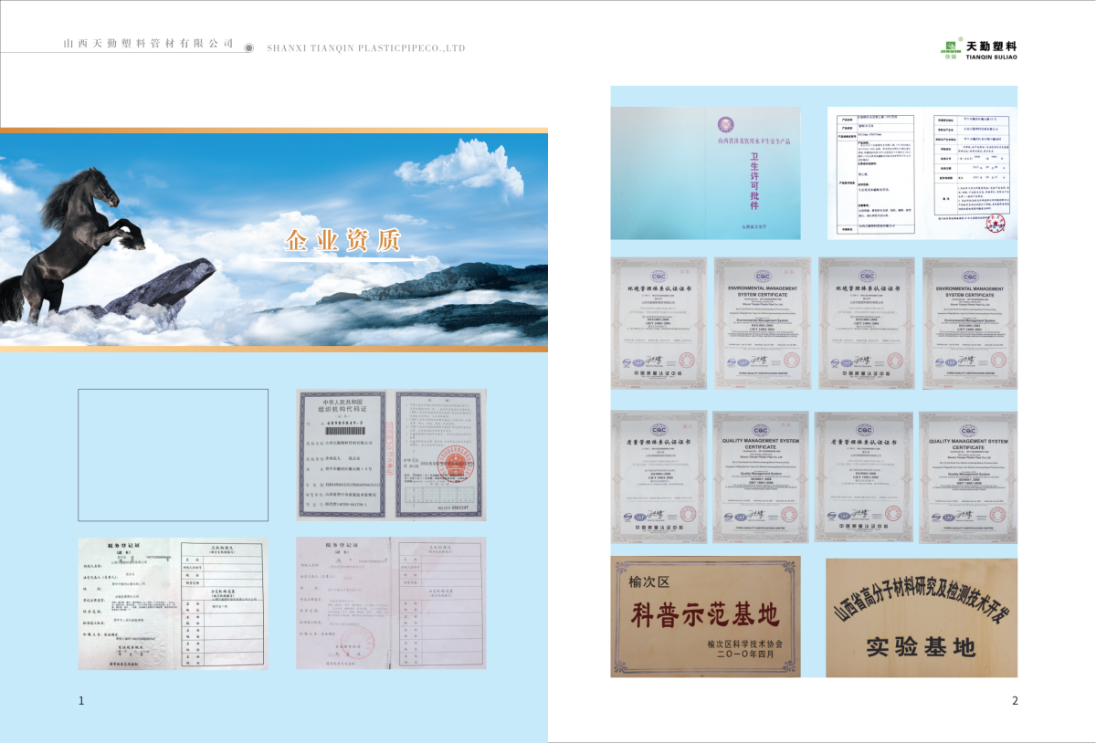Open the right 税务登记证 with red stamp
Viewport: 1096px width, 743px height.
click(x=391, y=603)
